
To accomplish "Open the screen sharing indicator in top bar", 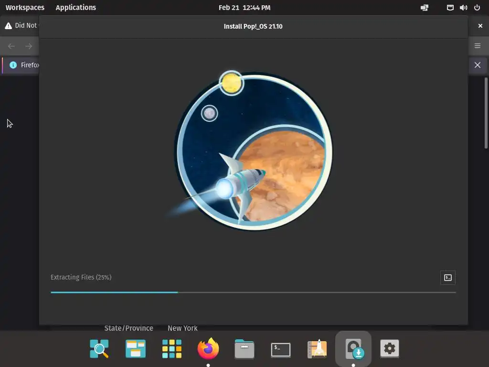I will (x=425, y=8).
